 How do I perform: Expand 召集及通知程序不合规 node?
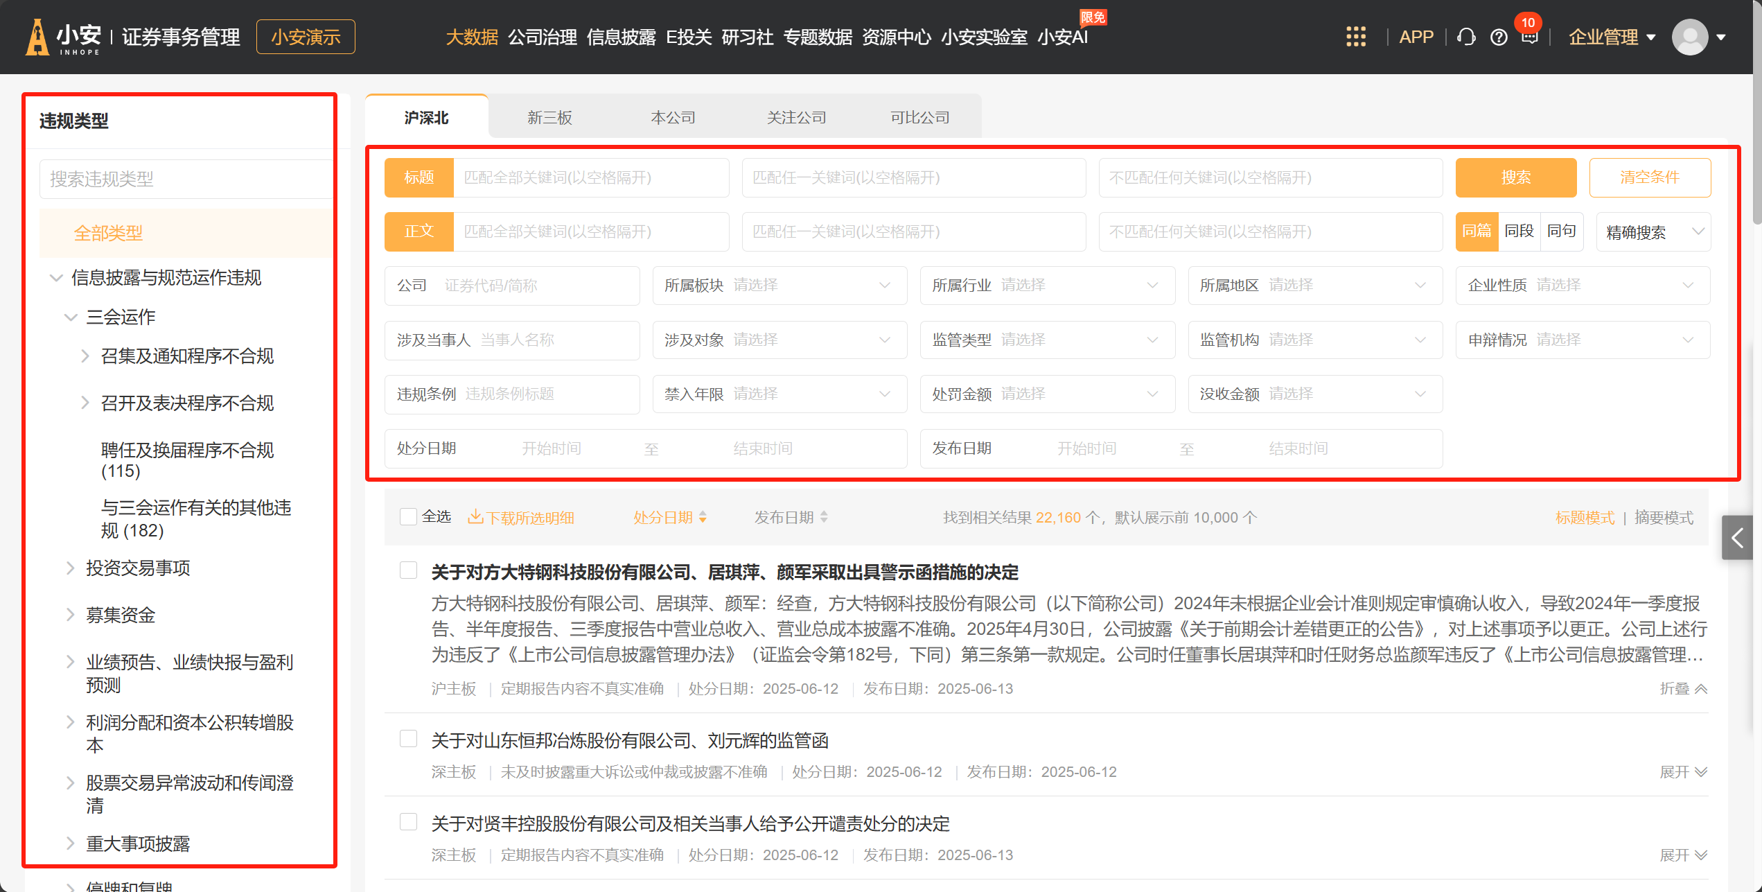[85, 356]
